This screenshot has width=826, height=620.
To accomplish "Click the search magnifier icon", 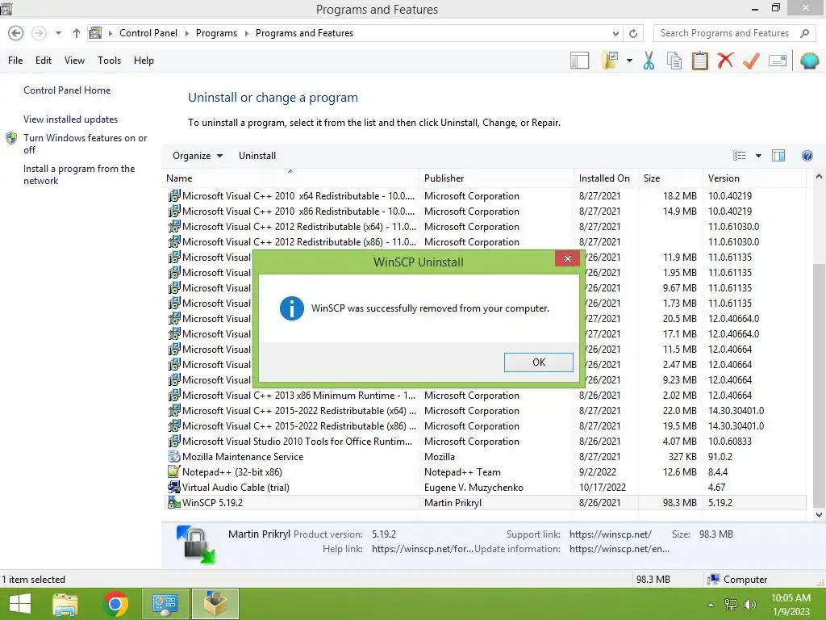I will click(804, 33).
